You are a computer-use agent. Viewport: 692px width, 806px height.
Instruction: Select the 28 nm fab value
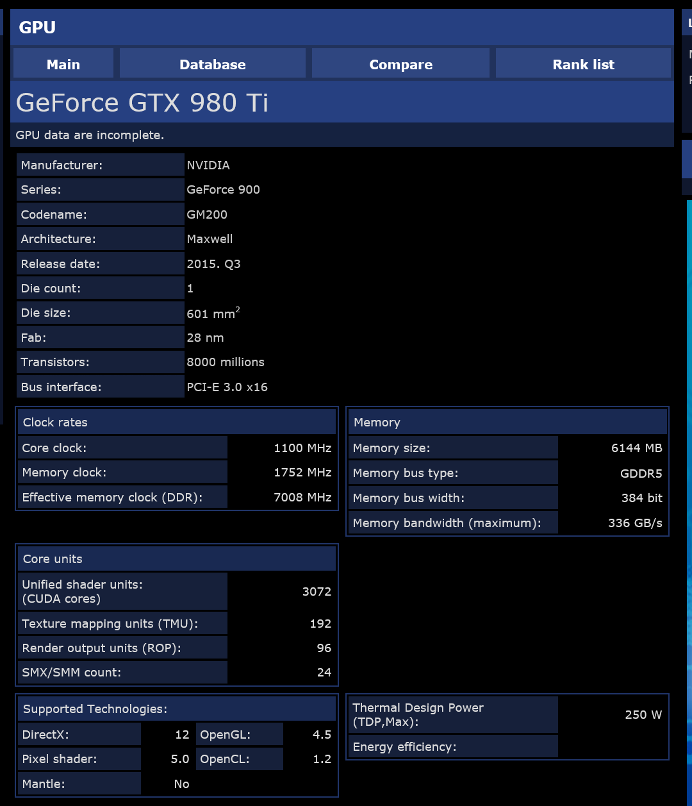coord(205,338)
